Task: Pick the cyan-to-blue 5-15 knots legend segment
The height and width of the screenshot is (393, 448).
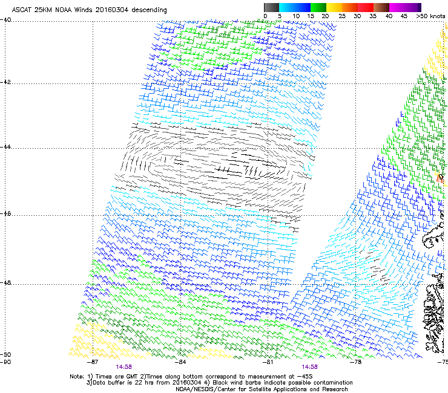Action: 295,7
